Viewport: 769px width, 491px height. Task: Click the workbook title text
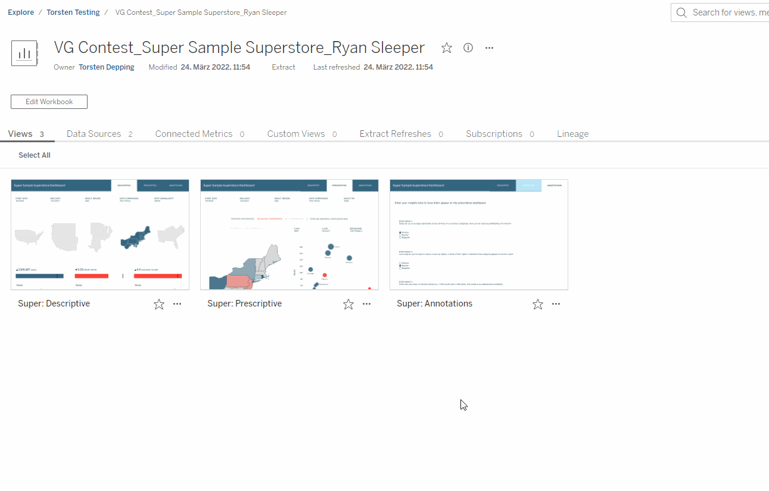click(x=239, y=48)
